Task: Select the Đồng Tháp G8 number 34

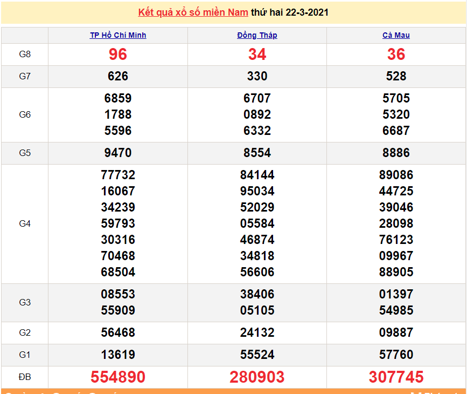Action: tap(257, 55)
